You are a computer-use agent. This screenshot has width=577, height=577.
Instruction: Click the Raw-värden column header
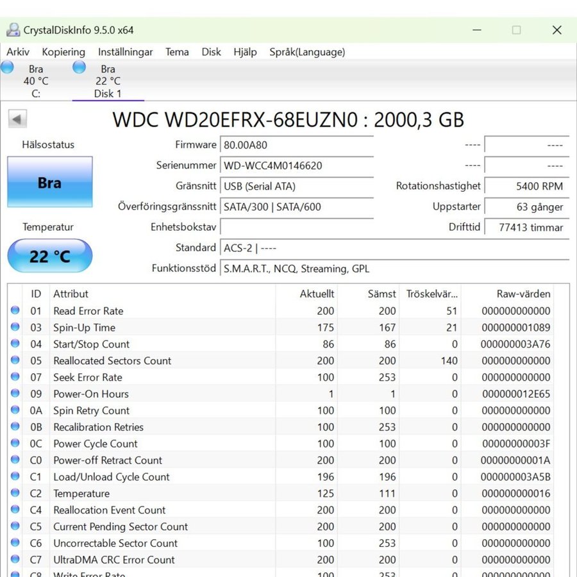pyautogui.click(x=523, y=294)
